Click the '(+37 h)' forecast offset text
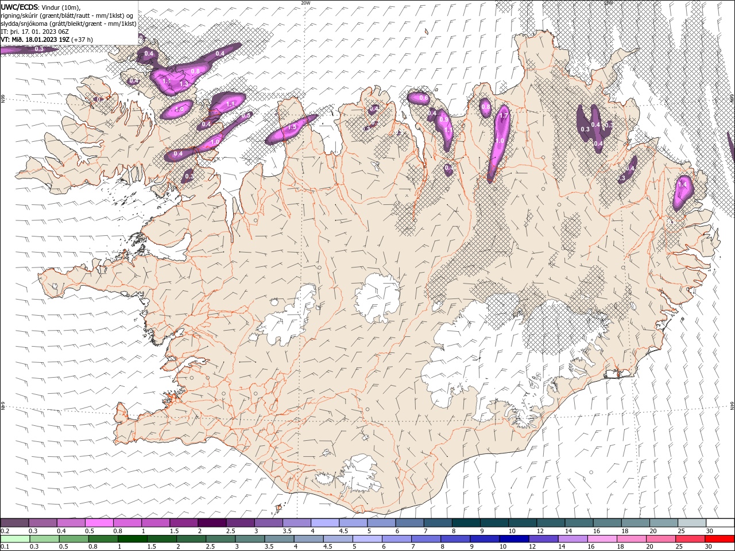Viewport: 735px width, 551px height. pos(83,40)
